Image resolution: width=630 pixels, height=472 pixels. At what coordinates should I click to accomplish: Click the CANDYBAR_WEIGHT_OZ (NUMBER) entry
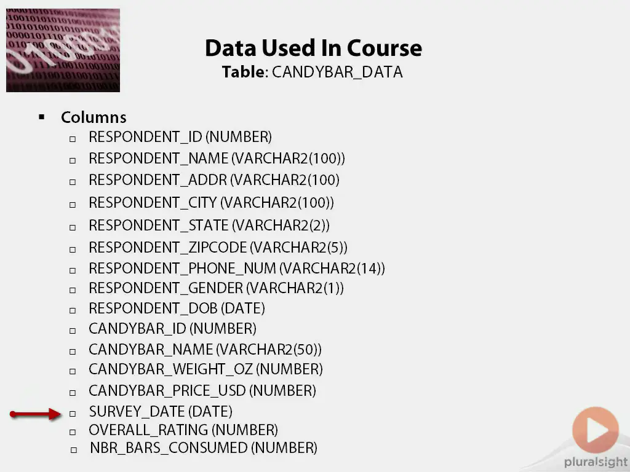[205, 369]
